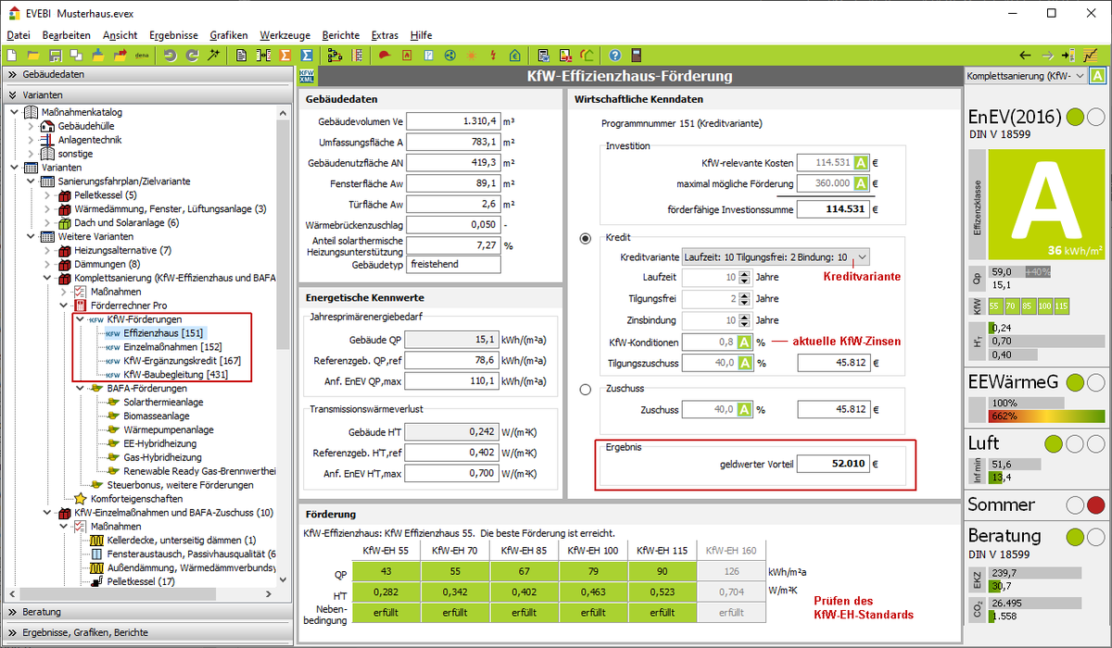Click the red status circle beside Sommer
1112x648 pixels.
click(x=1096, y=505)
